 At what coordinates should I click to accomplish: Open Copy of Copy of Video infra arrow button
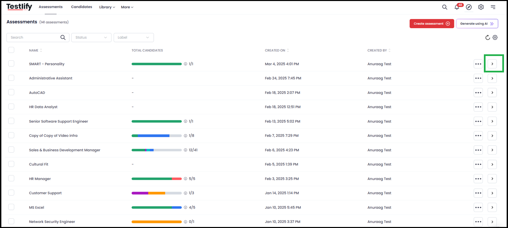tap(492, 136)
